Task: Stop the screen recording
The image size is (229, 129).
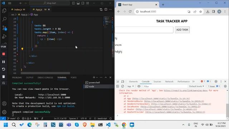Action: tap(4, 54)
